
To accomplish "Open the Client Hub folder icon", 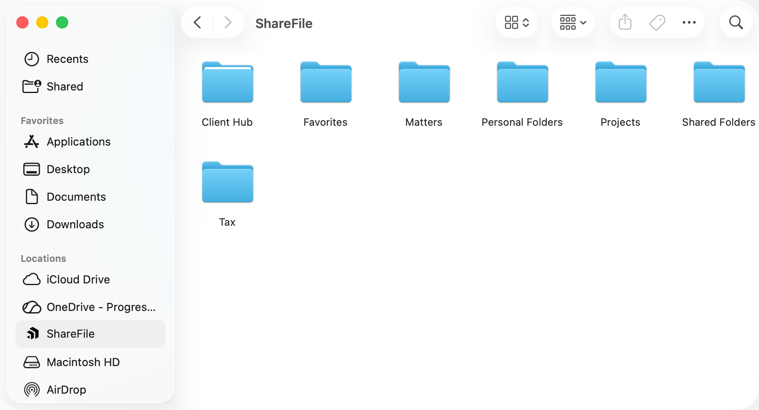I will coord(228,82).
